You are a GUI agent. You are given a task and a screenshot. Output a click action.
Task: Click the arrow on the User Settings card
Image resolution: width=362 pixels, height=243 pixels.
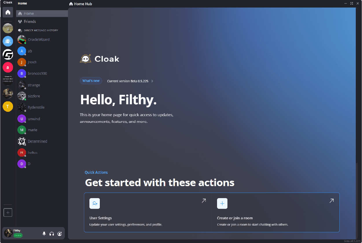coord(204,201)
